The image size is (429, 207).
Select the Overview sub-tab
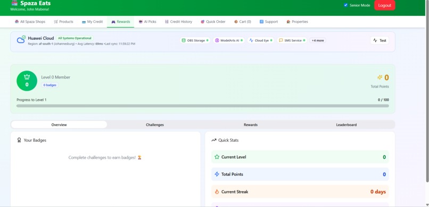tap(59, 125)
